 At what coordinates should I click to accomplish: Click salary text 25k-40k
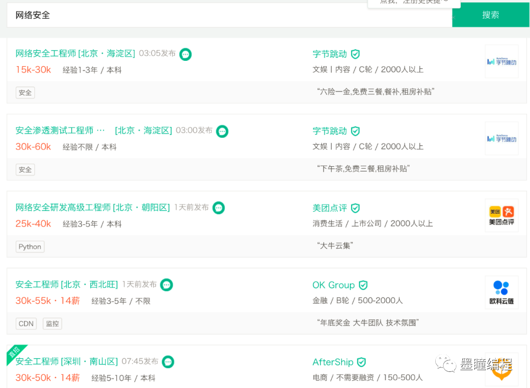(x=33, y=224)
